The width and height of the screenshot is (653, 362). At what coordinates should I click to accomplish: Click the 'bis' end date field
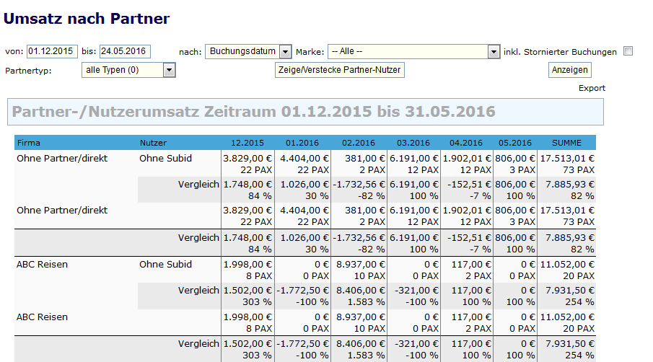click(x=124, y=51)
